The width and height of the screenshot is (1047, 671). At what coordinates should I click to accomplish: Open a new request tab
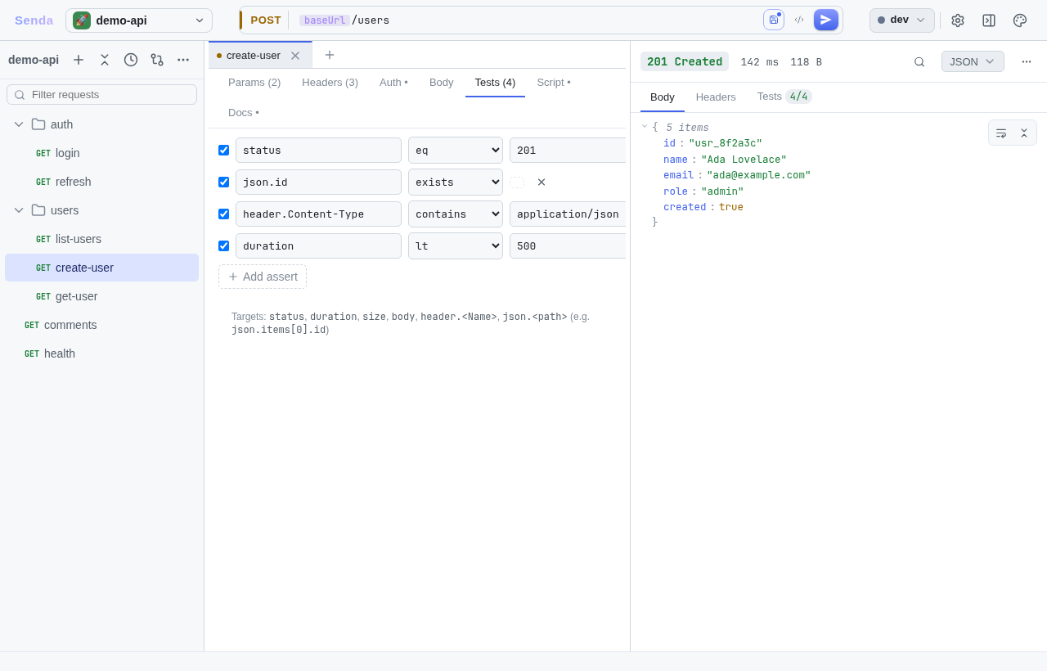330,55
